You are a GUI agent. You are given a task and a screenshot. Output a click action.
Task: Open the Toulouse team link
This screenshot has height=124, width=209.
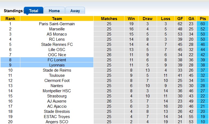(57, 75)
